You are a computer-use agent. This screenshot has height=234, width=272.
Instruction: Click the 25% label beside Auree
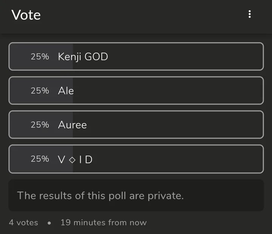[x=40, y=125]
